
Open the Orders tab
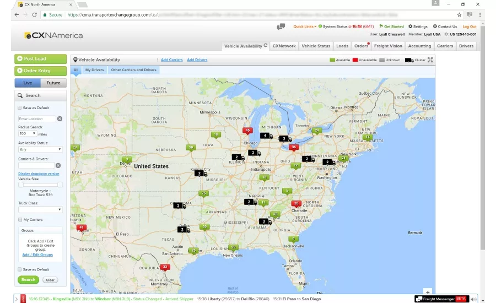[x=361, y=46]
